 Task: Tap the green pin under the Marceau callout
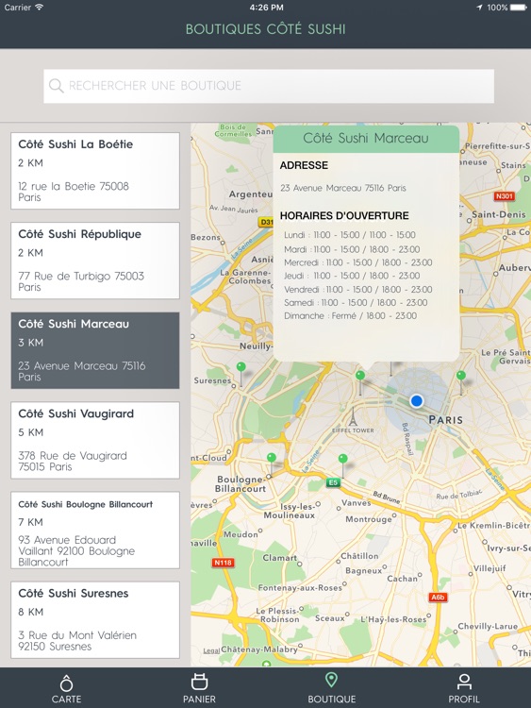click(360, 375)
